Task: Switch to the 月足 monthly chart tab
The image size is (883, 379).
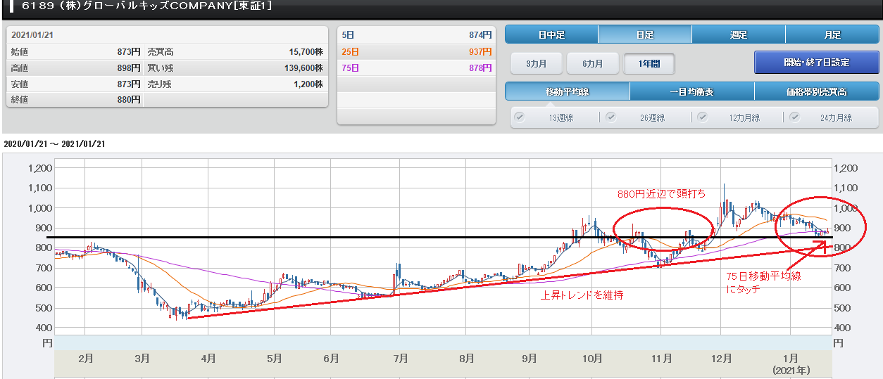Action: coord(832,34)
